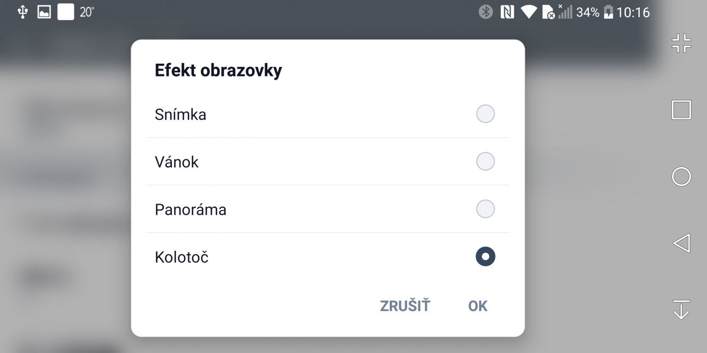Select the Snímka radio button
Viewport: 707px width, 353px height.
click(x=485, y=114)
